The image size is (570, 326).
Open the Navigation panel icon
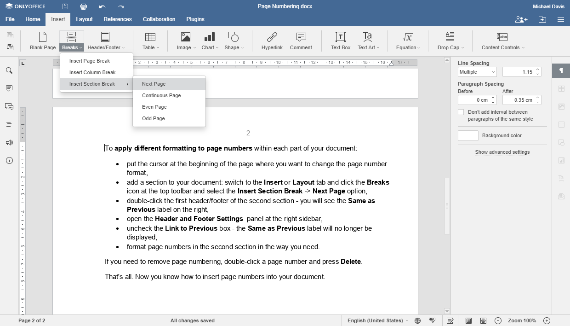pyautogui.click(x=9, y=124)
